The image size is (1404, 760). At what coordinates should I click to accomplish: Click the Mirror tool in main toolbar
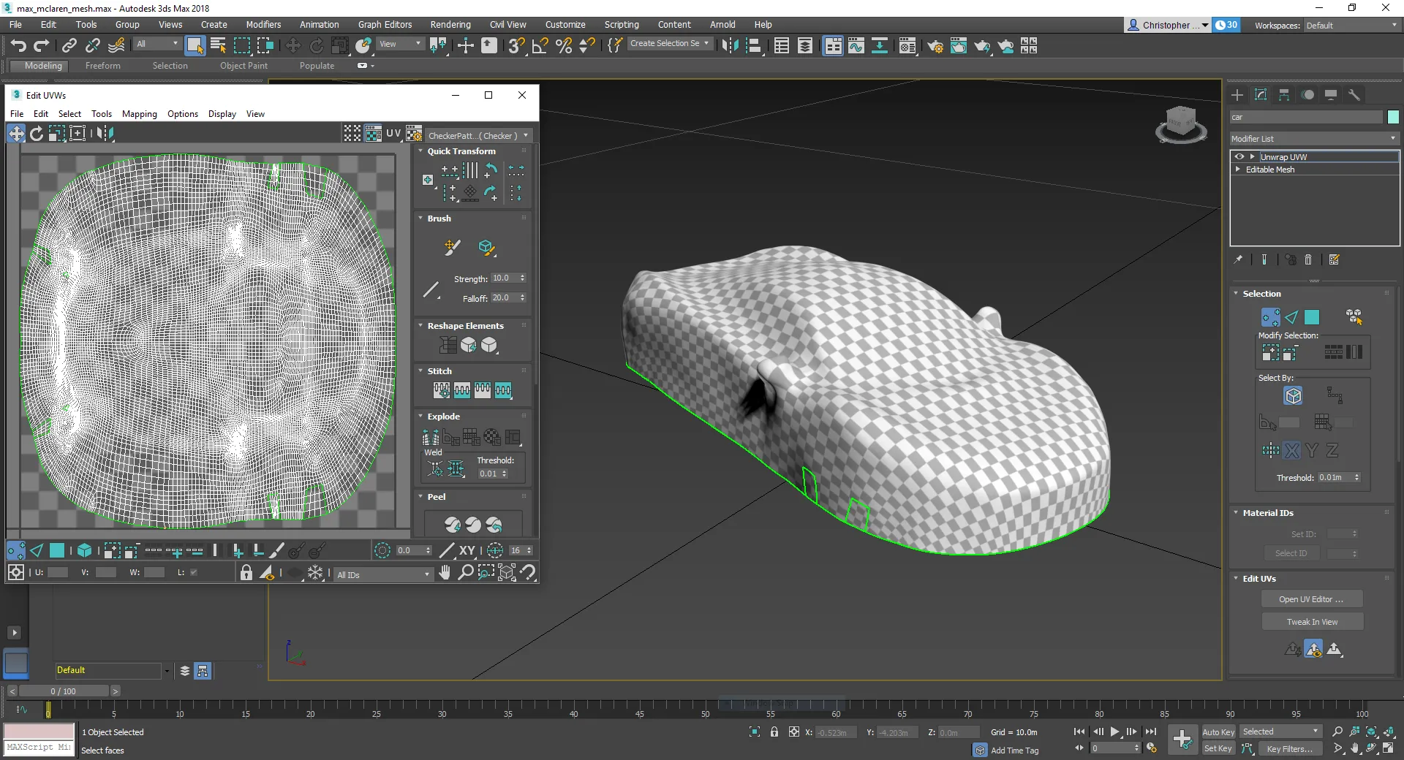point(729,46)
